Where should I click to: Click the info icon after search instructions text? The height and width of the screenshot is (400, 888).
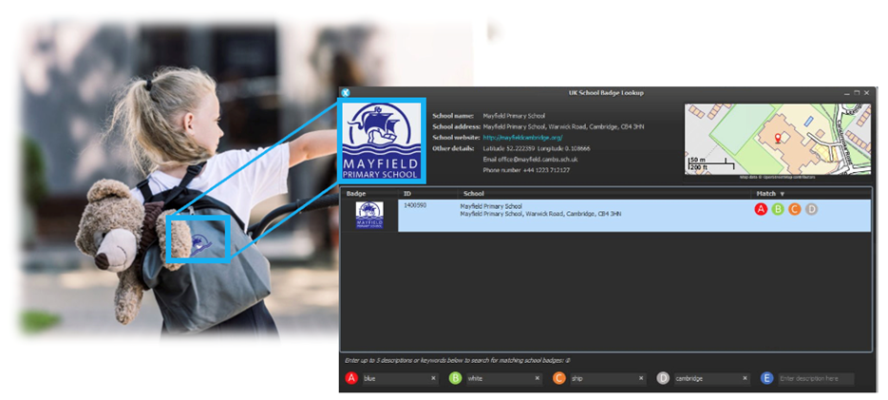568,360
